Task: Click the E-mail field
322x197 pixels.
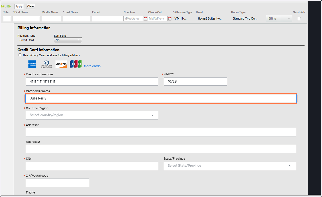Action: click(108, 19)
